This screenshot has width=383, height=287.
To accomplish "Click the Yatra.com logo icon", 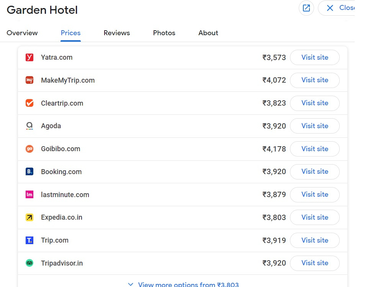I will coord(29,57).
